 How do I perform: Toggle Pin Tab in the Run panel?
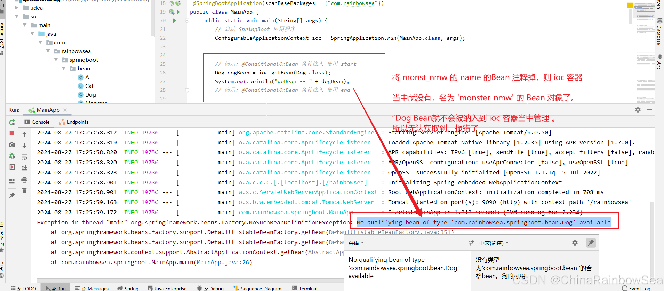pyautogui.click(x=12, y=195)
